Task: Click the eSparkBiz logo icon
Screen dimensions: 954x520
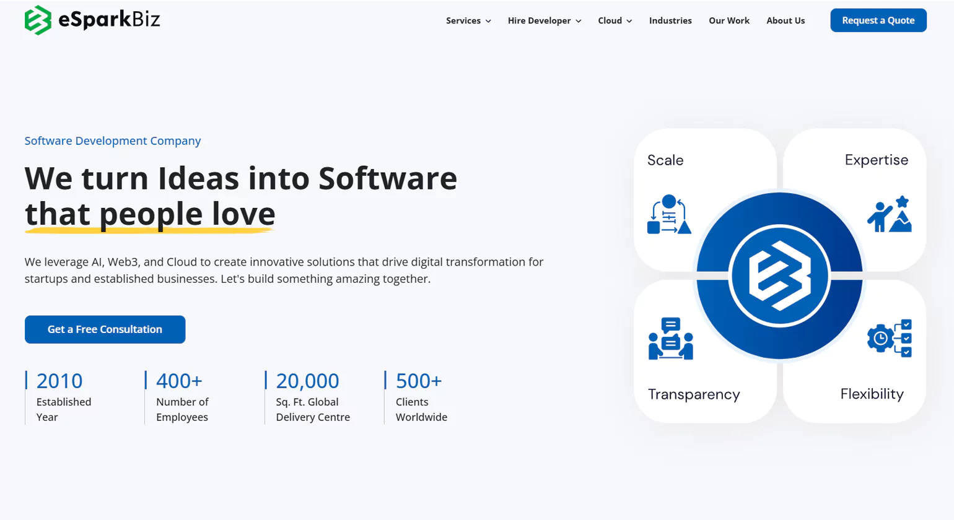Action: click(38, 20)
